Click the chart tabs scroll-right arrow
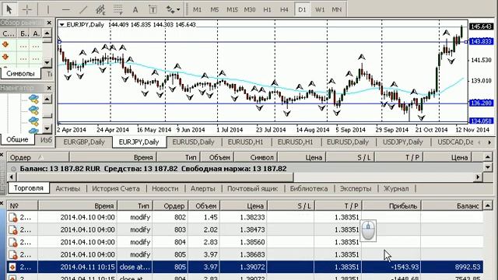The image size is (498, 280). click(489, 142)
